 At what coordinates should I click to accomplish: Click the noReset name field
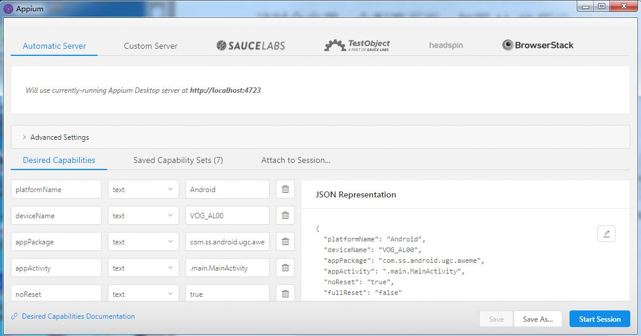pyautogui.click(x=57, y=294)
